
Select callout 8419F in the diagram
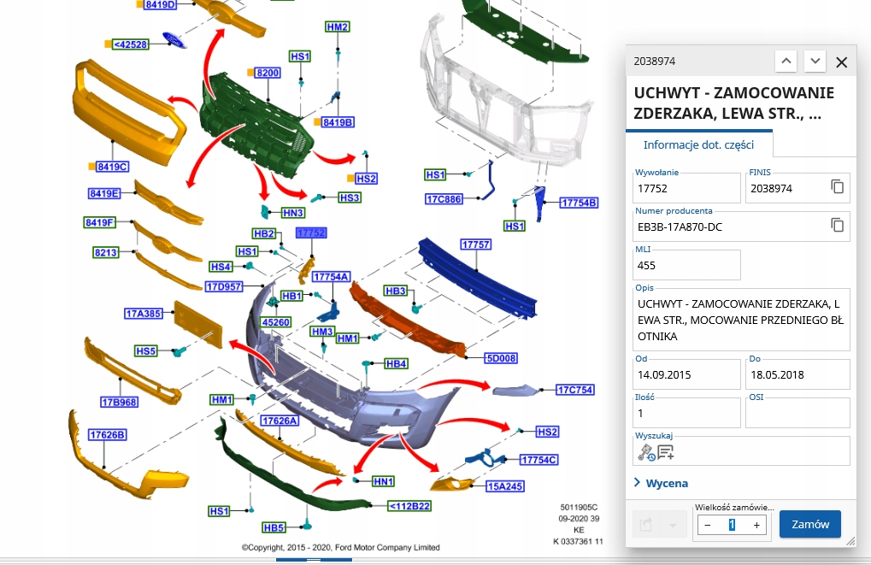(100, 222)
